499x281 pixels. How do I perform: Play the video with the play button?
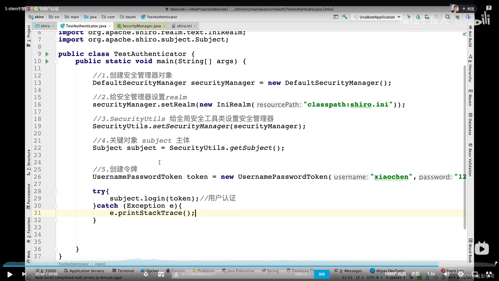point(10,274)
